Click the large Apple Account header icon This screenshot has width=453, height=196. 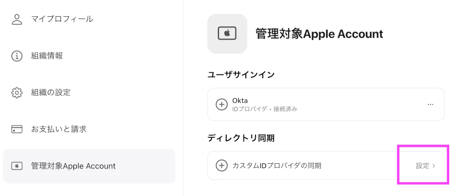(x=227, y=34)
